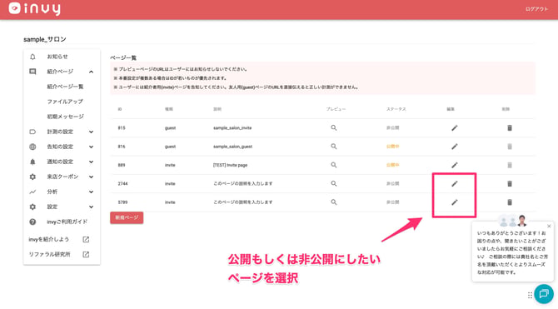Click external link icon beside invyを紹介しよう
The width and height of the screenshot is (558, 309).
86,239
